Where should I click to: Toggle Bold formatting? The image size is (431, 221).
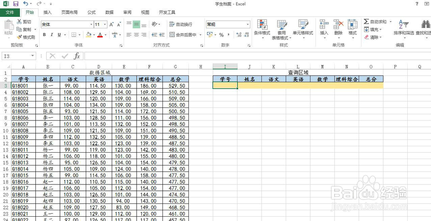44,35
